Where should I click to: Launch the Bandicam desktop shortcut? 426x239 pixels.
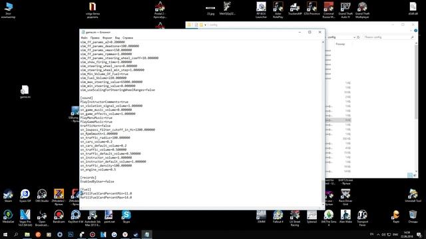click(59, 216)
